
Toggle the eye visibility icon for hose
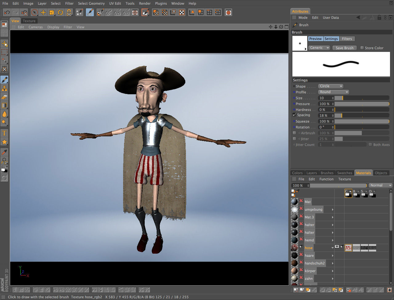coord(337,247)
